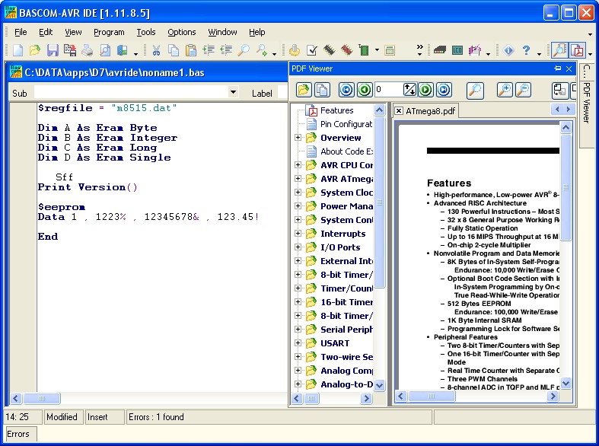599x446 pixels.
Task: Click the Exit door icon in toolbar
Action: click(x=123, y=50)
